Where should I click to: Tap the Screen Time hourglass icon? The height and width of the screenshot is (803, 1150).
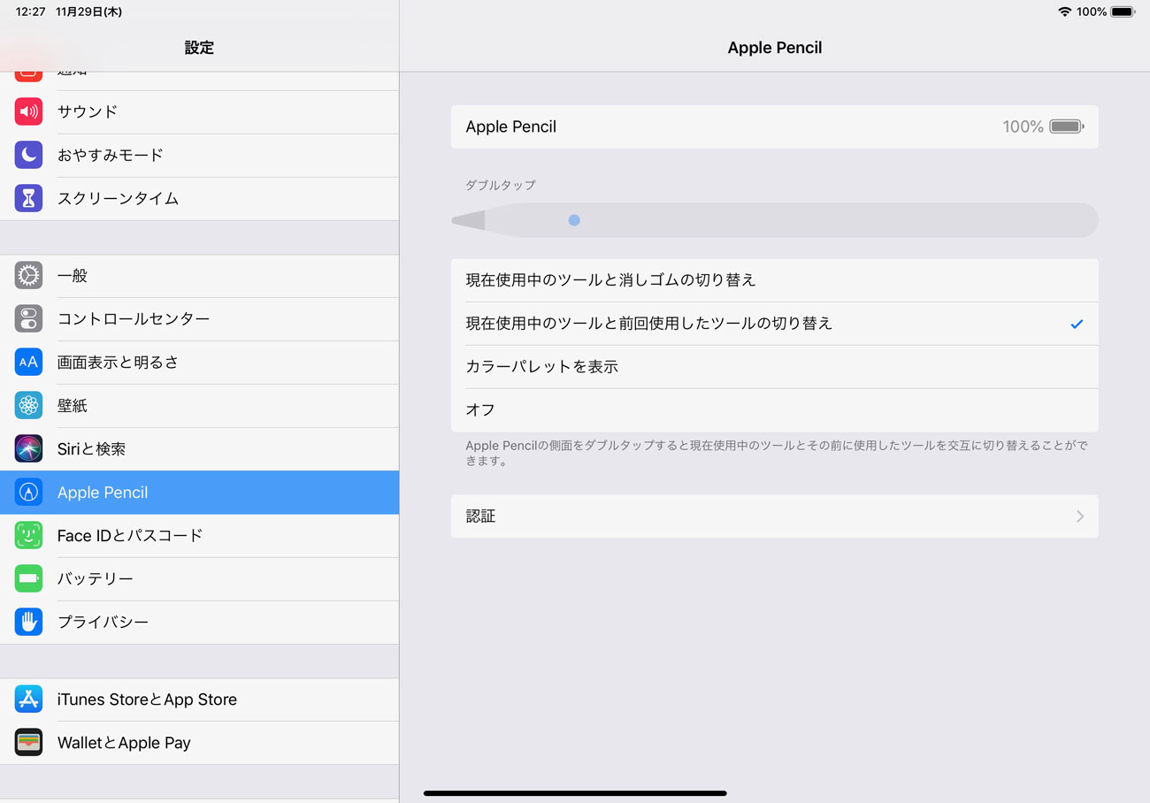click(x=28, y=198)
